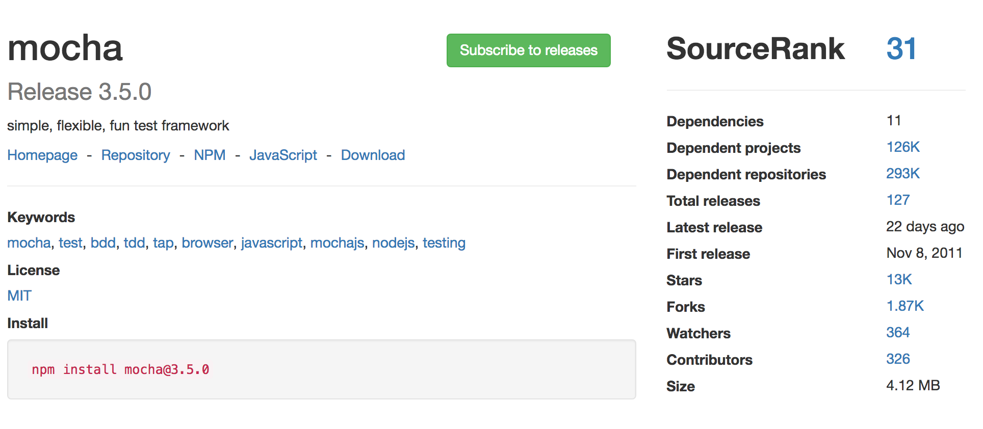Select the 'browser' keyword
Image resolution: width=983 pixels, height=429 pixels.
pyautogui.click(x=207, y=243)
